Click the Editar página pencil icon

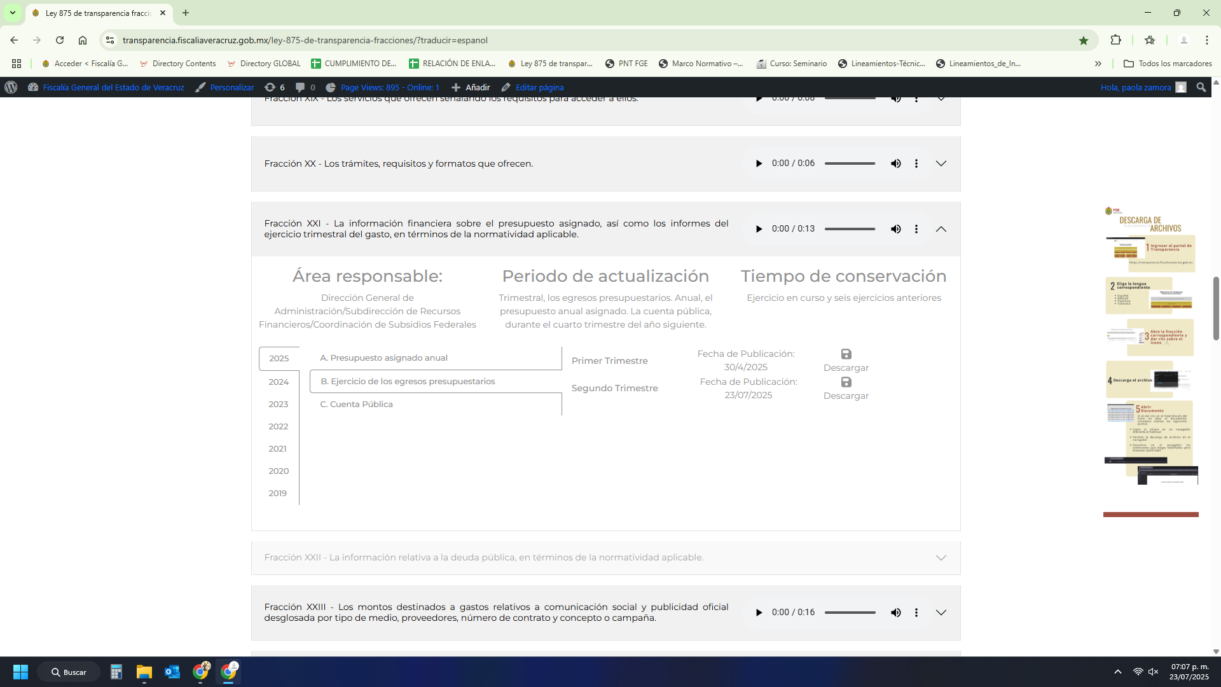pyautogui.click(x=506, y=87)
